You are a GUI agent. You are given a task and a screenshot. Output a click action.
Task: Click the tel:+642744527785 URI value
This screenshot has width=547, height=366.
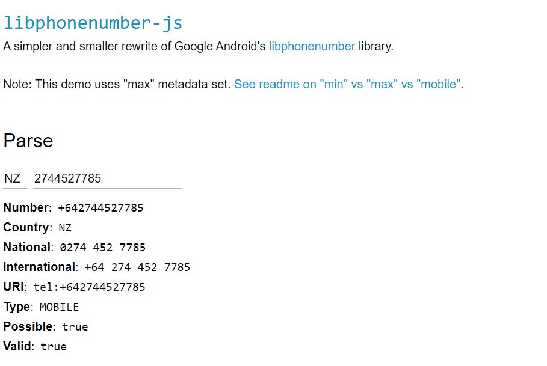click(87, 287)
